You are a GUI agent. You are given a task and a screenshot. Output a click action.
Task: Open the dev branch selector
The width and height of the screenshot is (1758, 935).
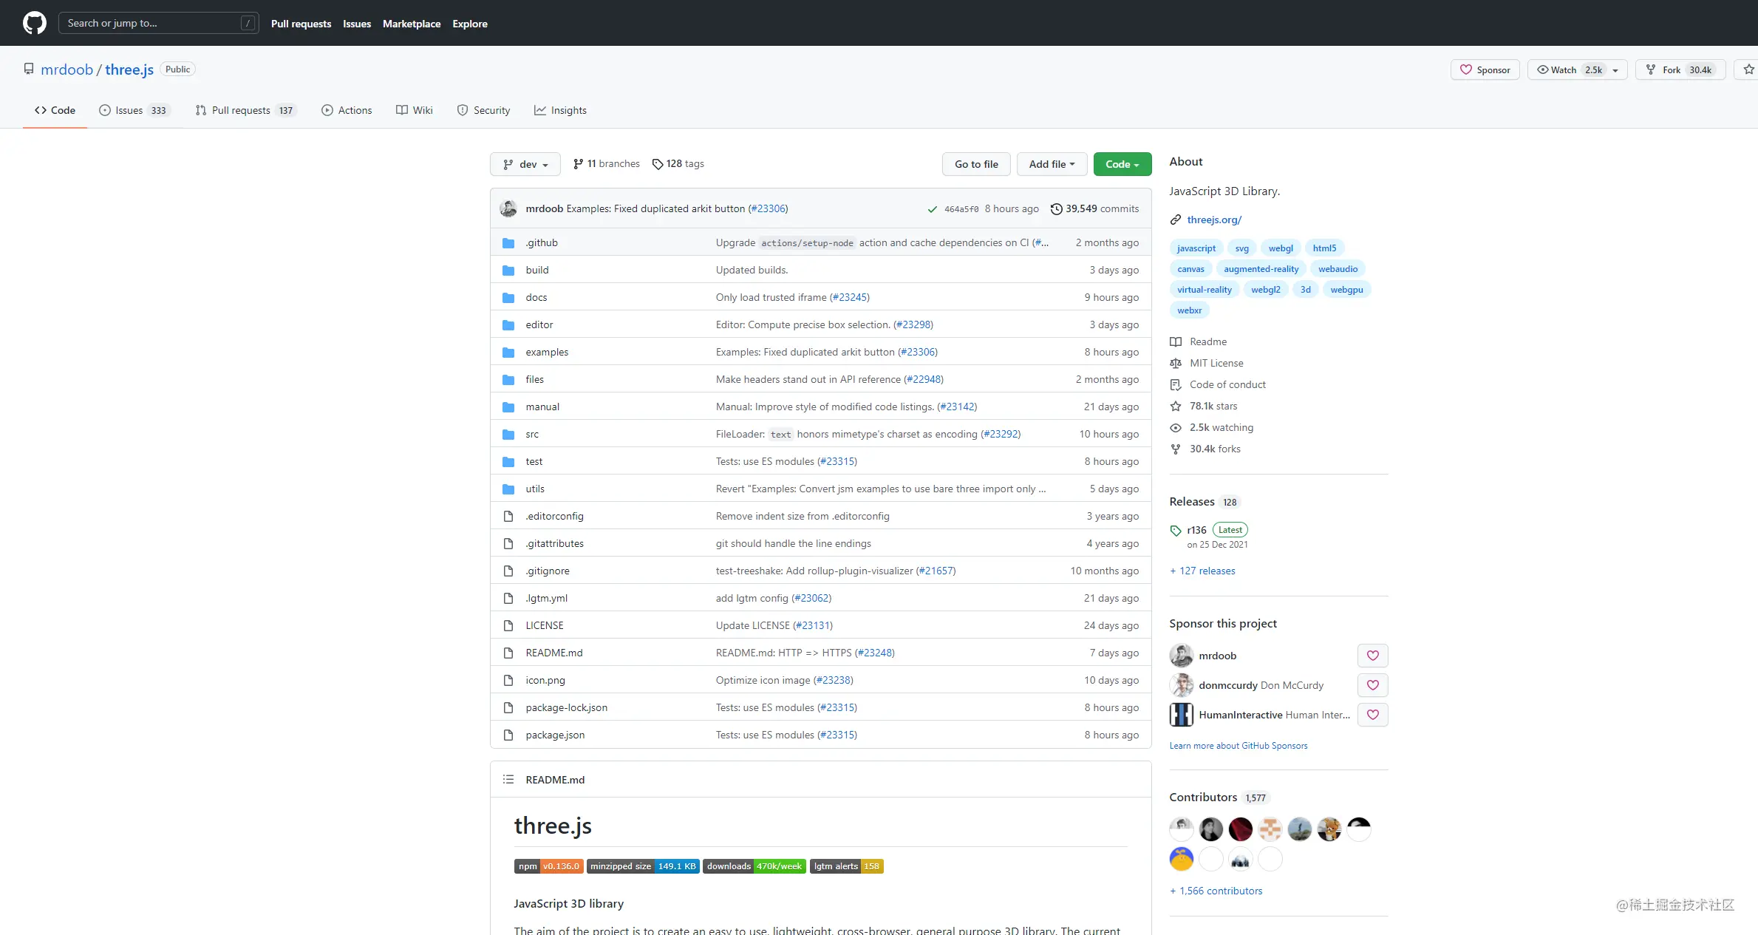[525, 163]
